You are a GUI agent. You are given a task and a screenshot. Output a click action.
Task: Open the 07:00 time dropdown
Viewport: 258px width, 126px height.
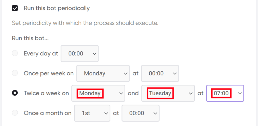click(225, 93)
